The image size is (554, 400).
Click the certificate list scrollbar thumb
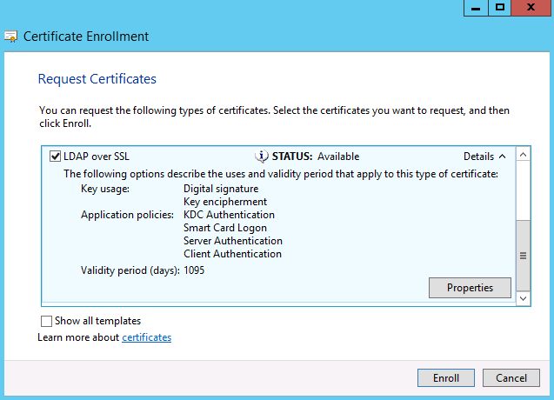524,255
